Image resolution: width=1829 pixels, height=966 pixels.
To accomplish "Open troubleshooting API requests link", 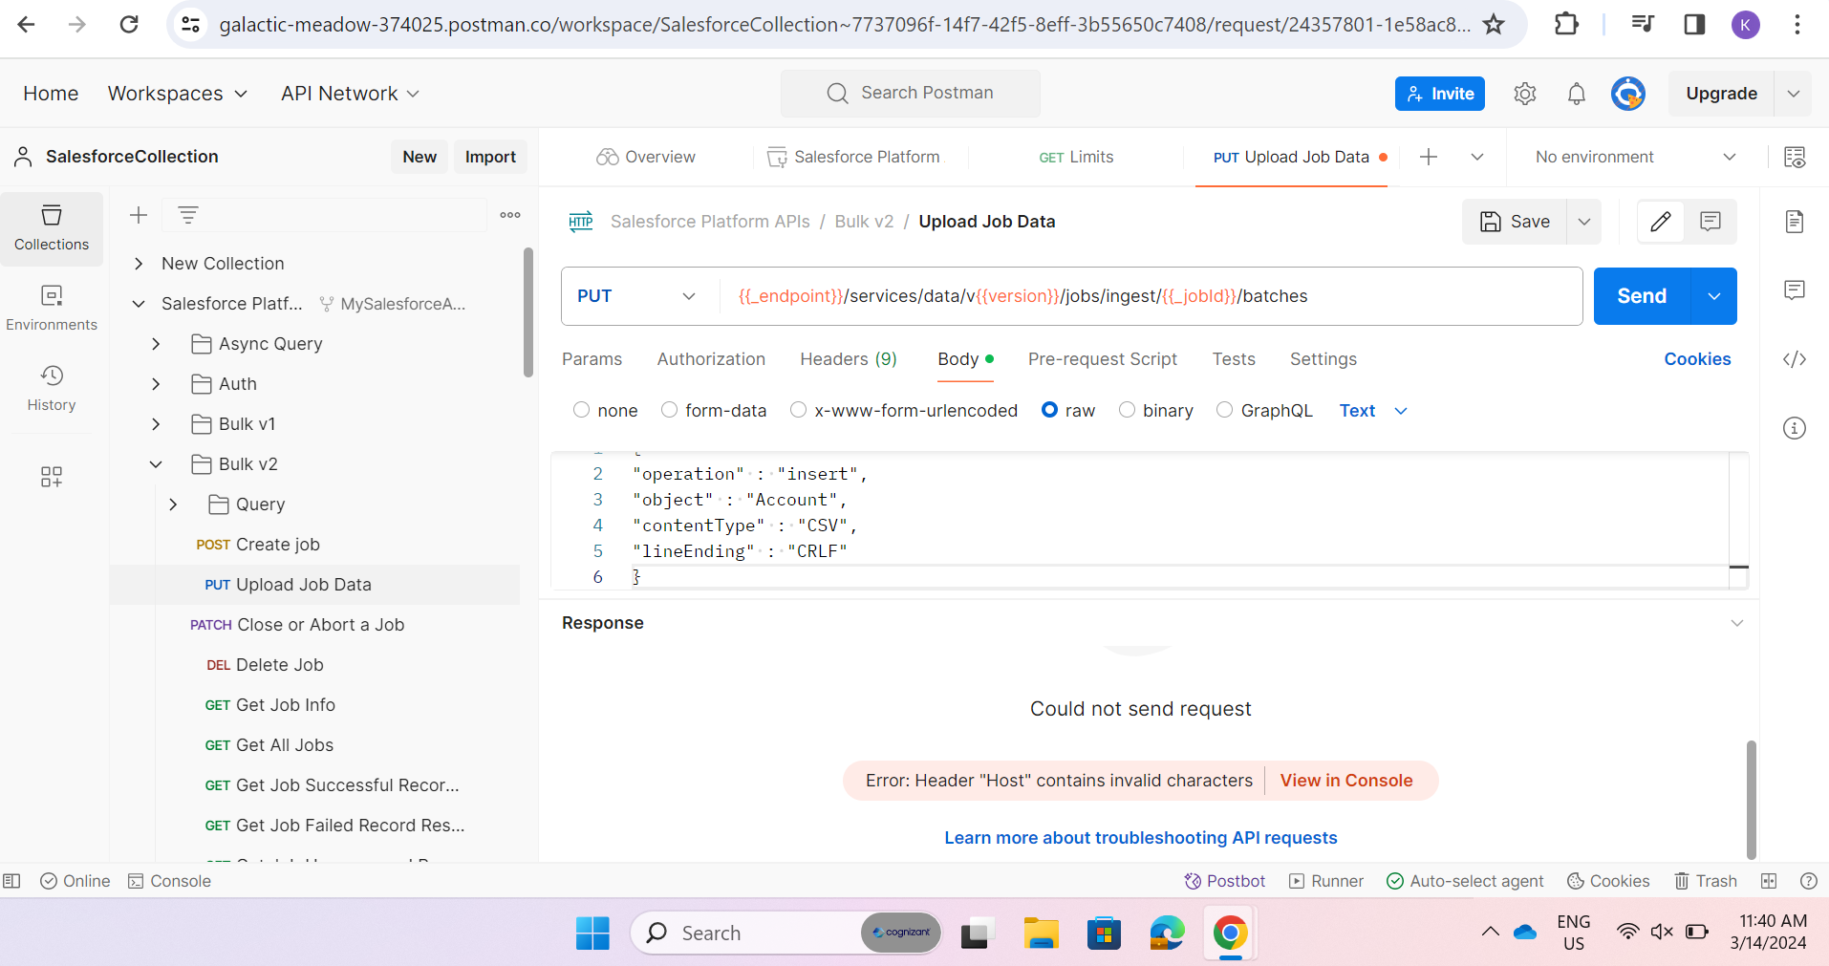I will [x=1141, y=838].
